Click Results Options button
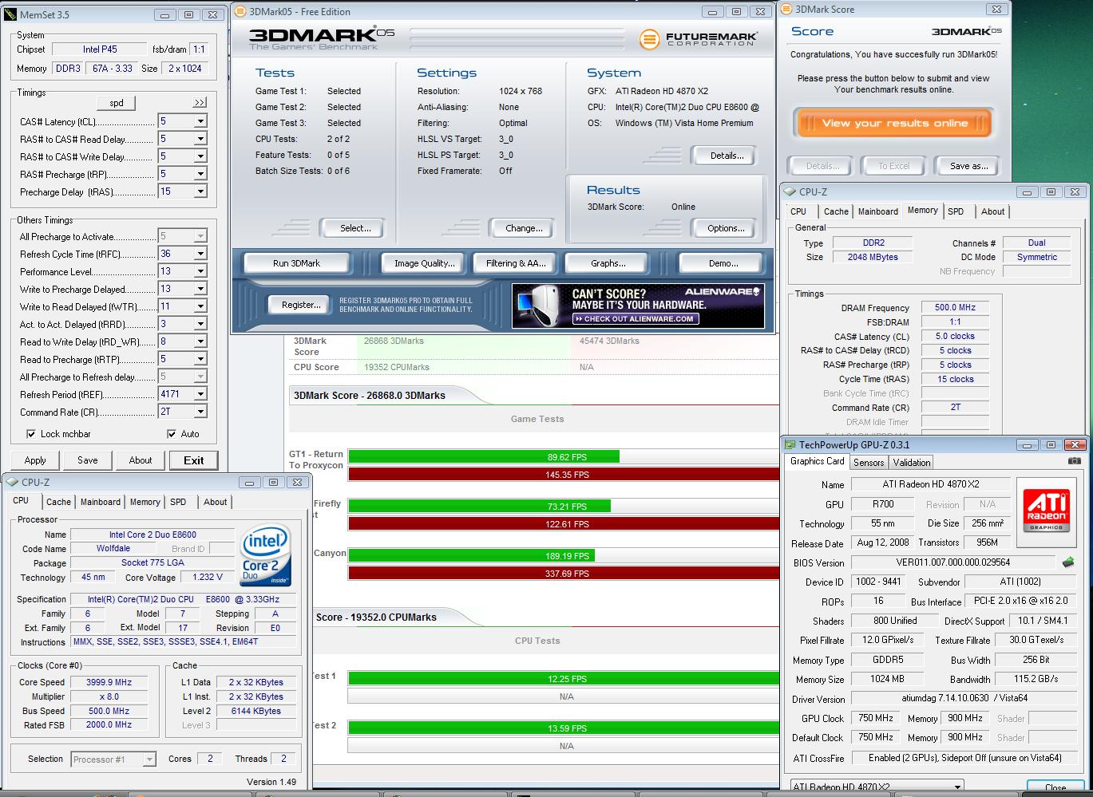The width and height of the screenshot is (1093, 797). click(x=726, y=228)
